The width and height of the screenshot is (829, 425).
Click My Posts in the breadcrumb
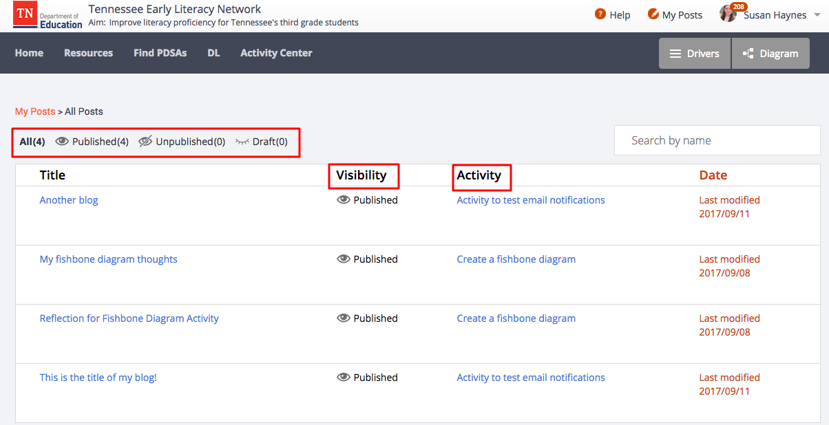[x=35, y=111]
